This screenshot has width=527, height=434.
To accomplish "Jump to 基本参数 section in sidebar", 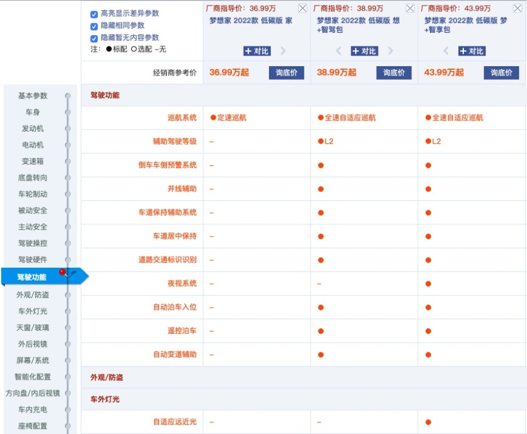I will tap(33, 96).
